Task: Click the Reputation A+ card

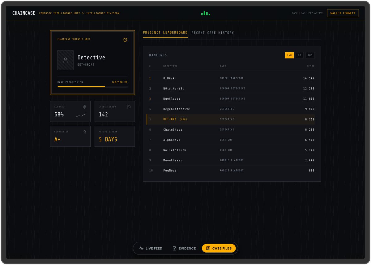Action: tap(70, 136)
